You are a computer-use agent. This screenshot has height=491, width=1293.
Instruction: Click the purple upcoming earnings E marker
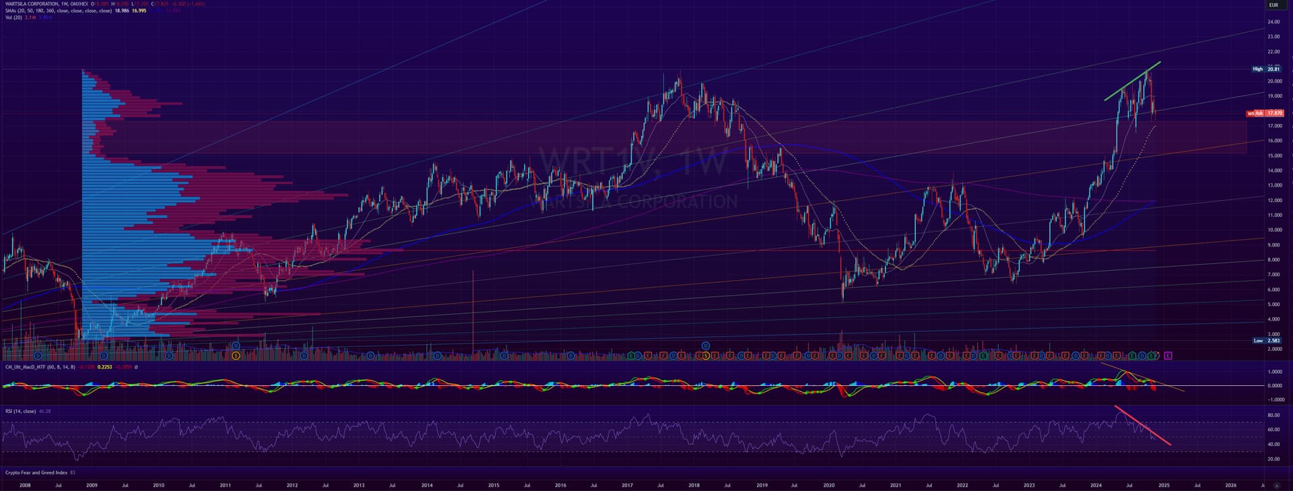[x=1168, y=356]
